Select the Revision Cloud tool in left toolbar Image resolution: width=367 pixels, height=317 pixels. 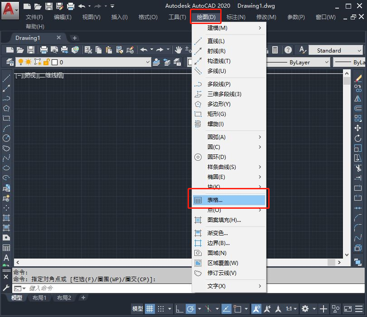6,148
